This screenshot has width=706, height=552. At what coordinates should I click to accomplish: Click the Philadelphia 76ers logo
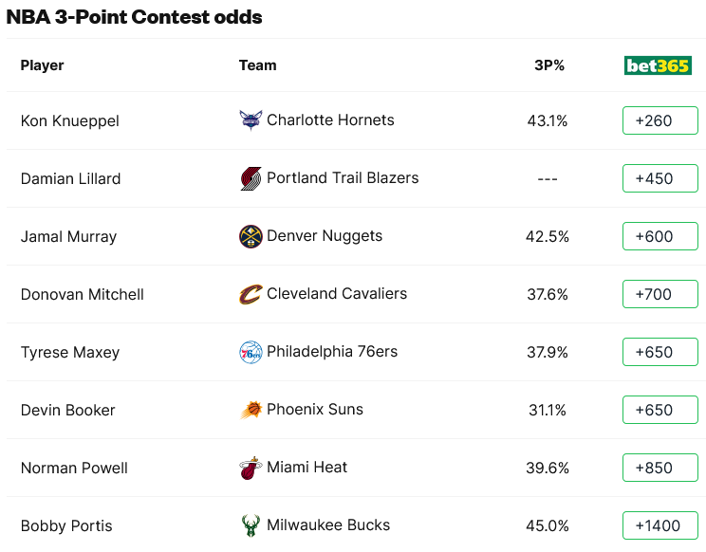(x=251, y=352)
